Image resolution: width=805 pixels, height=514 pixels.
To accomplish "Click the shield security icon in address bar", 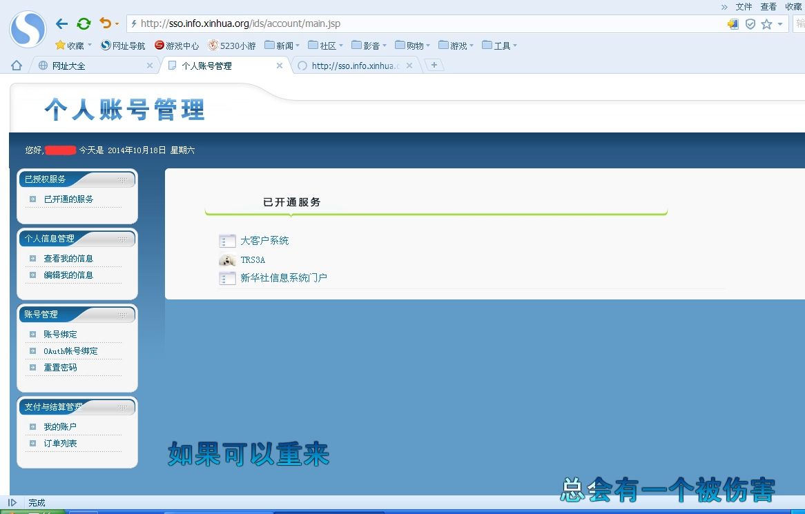I will [750, 24].
